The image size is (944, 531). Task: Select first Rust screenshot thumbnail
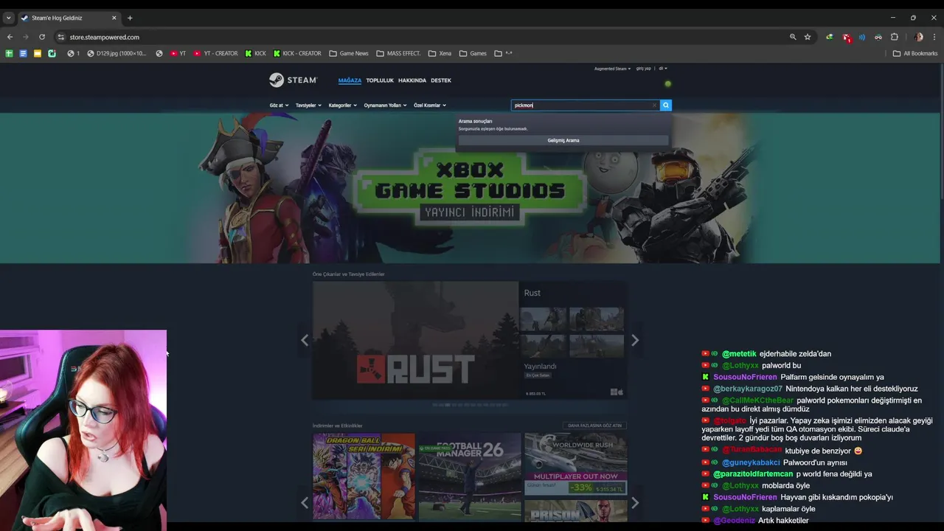[544, 319]
